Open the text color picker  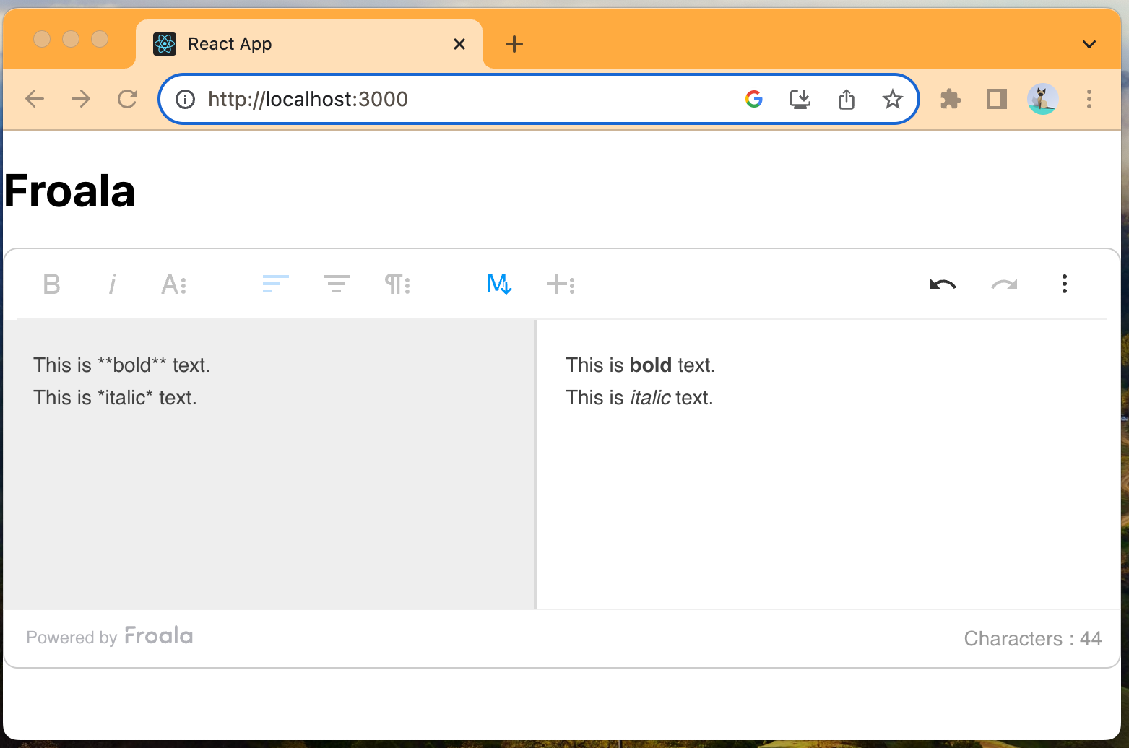[173, 284]
